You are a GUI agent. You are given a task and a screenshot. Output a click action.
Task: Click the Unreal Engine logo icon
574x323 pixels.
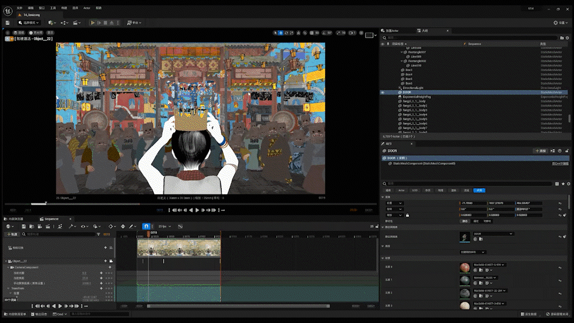(x=7, y=11)
